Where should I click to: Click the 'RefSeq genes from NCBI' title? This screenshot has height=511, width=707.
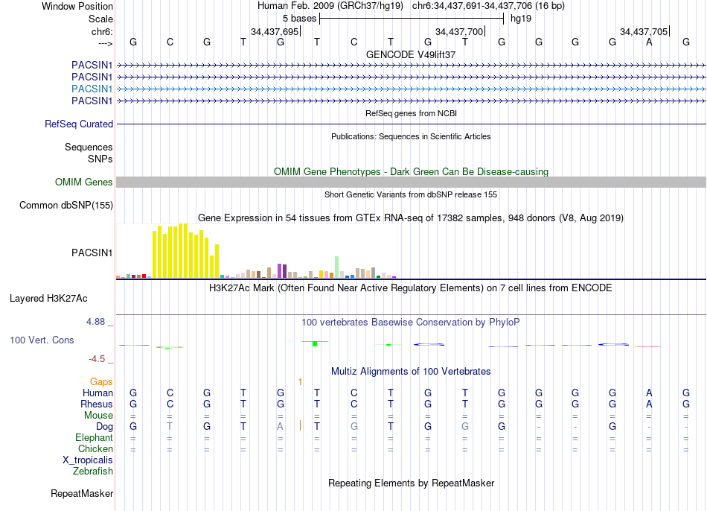412,113
